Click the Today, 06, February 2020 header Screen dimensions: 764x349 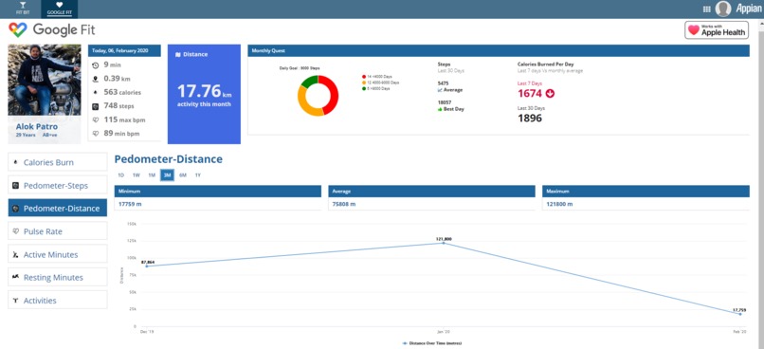(x=125, y=50)
